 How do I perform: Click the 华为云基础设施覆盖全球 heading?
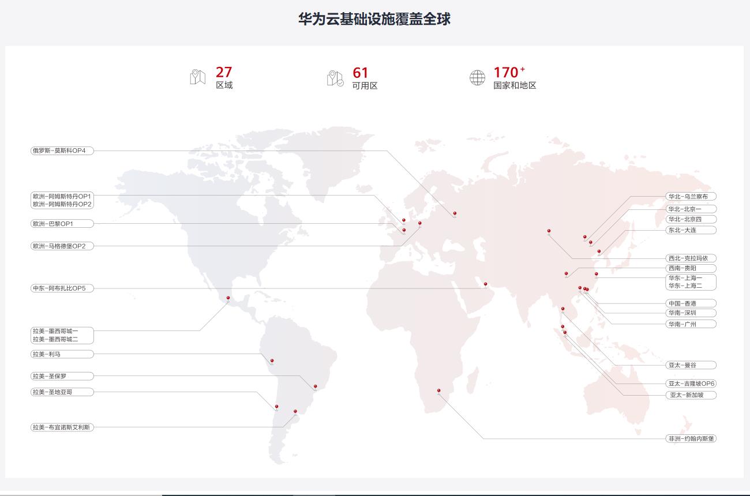click(x=374, y=19)
